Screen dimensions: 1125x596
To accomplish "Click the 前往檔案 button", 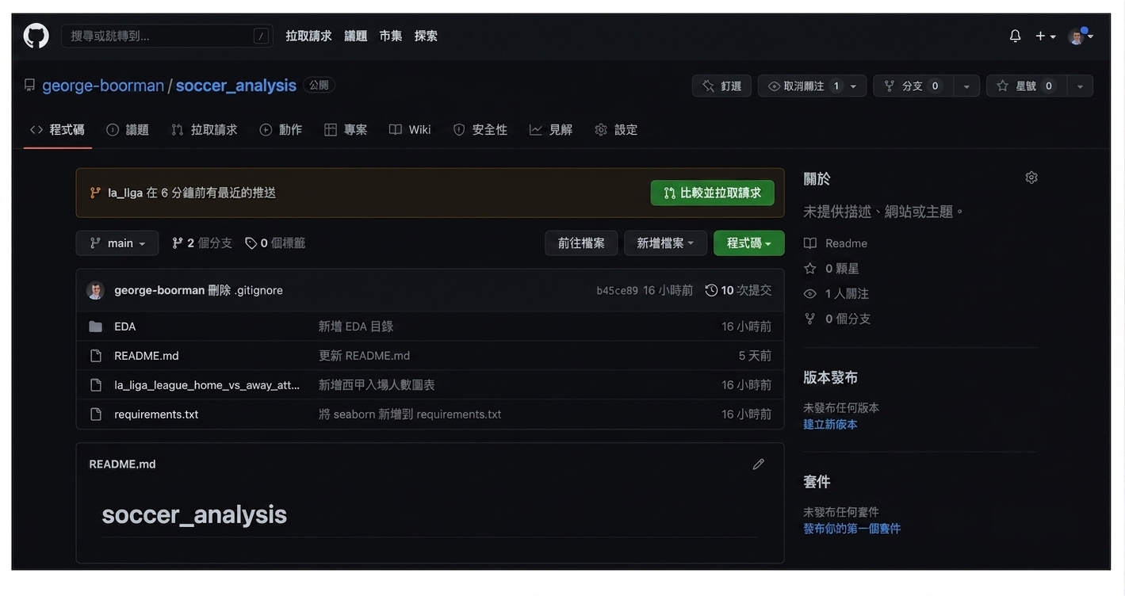I will 581,243.
